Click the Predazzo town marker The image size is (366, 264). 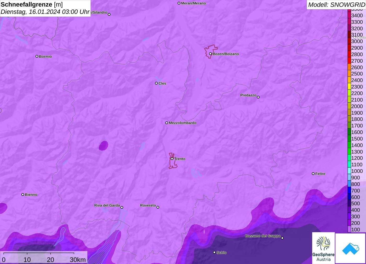258,97
